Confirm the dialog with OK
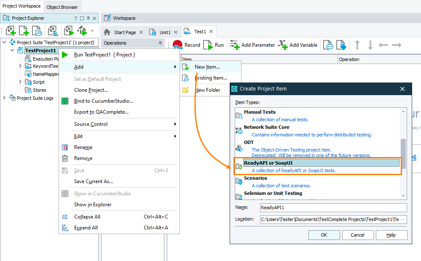Image resolution: width=421 pixels, height=261 pixels. (x=324, y=235)
